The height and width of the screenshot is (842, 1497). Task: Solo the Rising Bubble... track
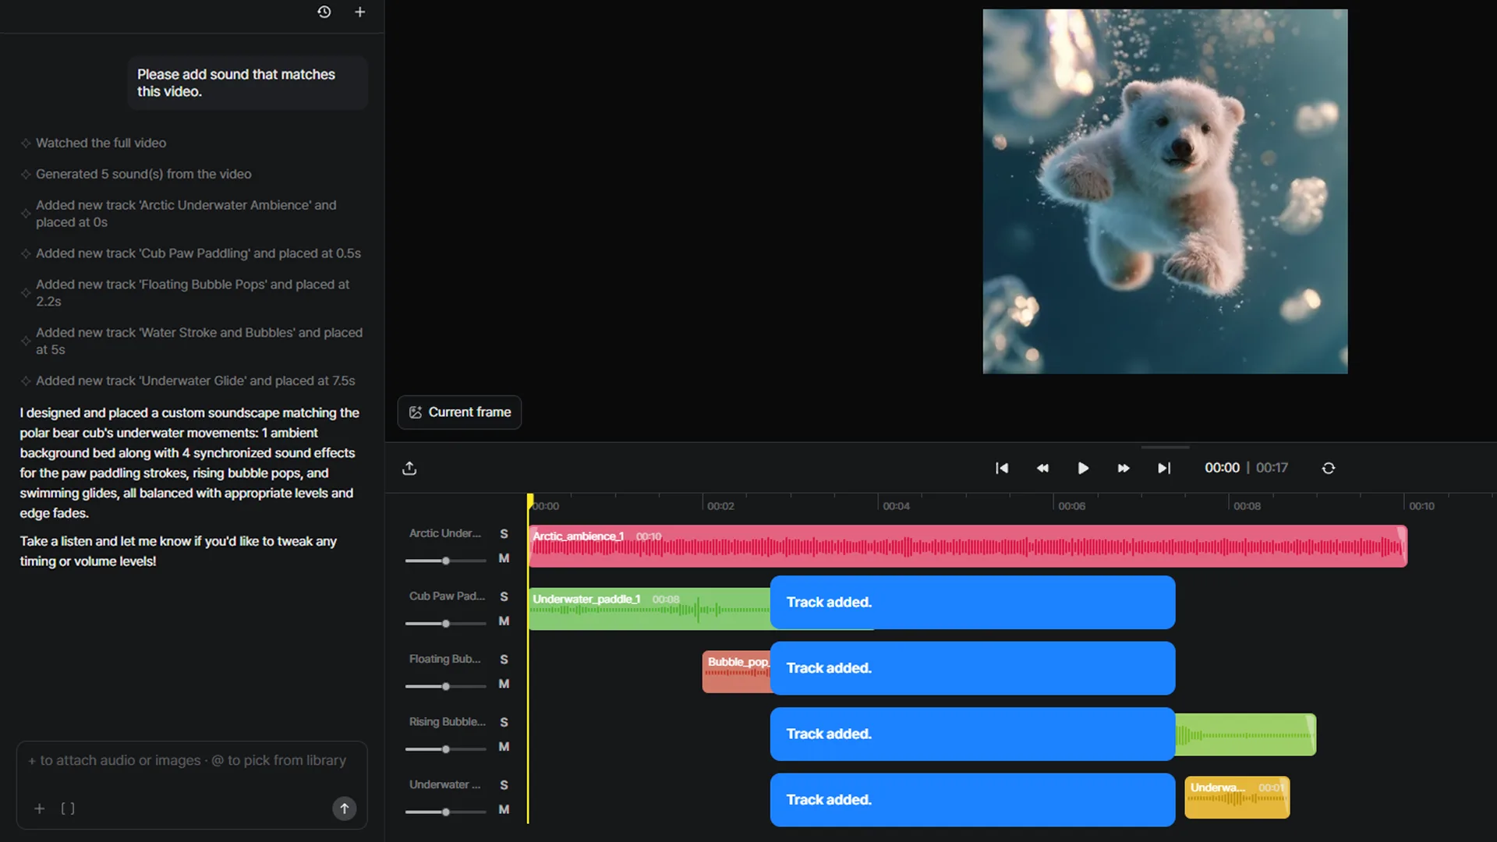click(504, 722)
